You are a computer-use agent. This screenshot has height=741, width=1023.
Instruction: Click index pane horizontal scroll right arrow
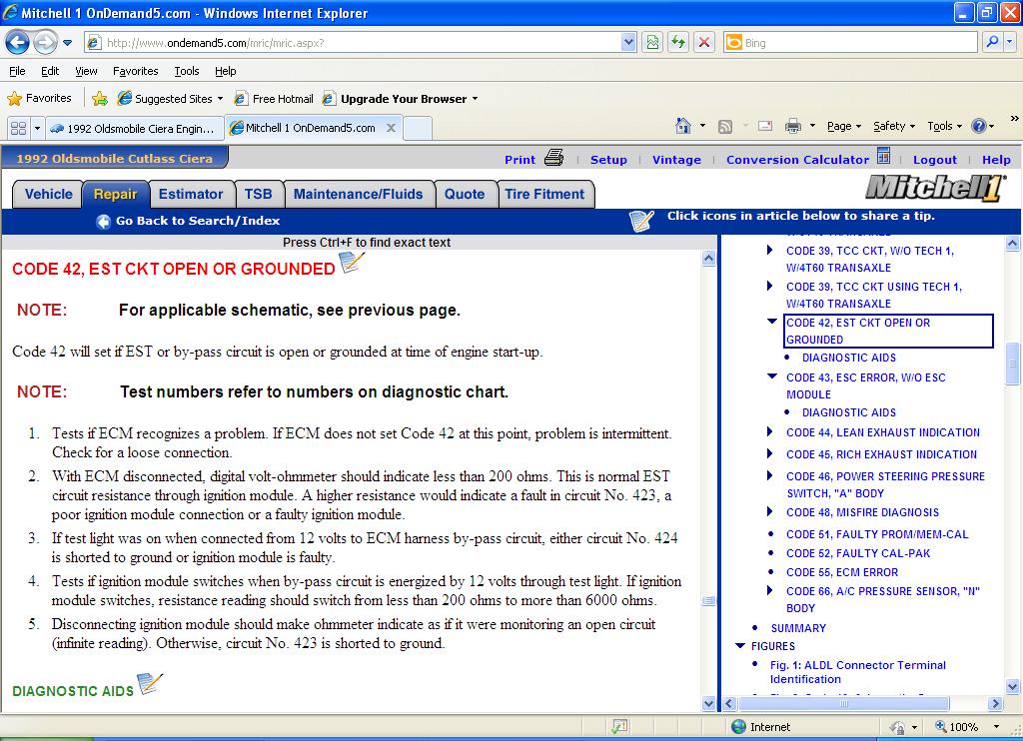(995, 703)
